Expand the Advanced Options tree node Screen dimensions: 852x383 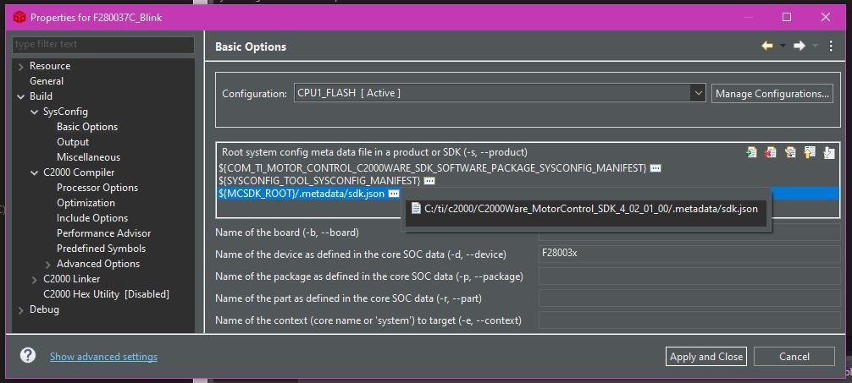click(47, 264)
